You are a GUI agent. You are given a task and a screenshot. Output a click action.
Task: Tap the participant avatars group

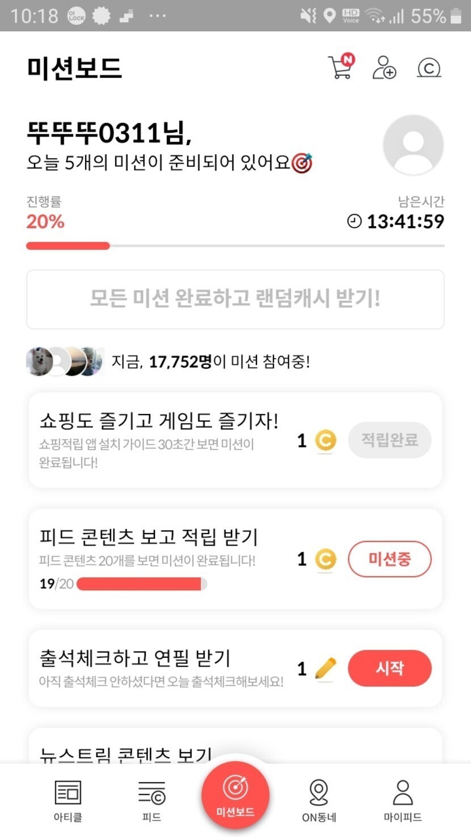tap(65, 361)
